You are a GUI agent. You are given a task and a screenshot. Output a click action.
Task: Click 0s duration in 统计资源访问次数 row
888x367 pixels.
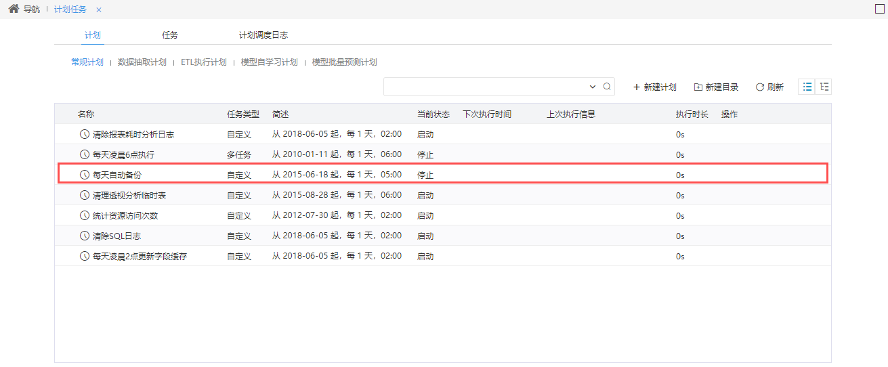point(680,216)
